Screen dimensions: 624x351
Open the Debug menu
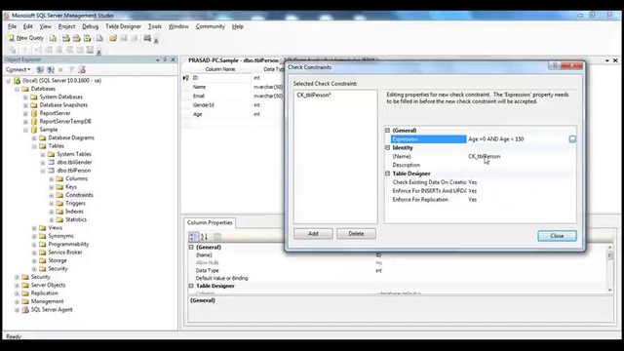pos(91,26)
